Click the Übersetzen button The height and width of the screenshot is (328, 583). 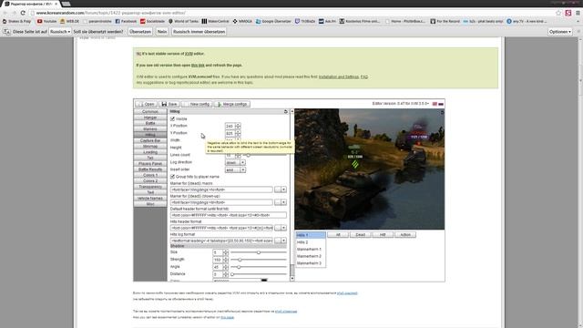140,32
